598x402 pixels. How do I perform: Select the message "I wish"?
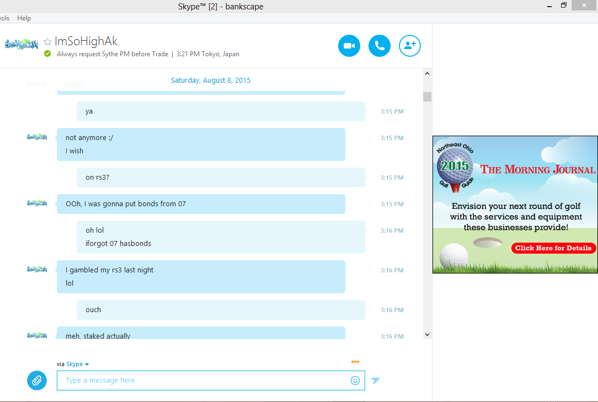pyautogui.click(x=74, y=151)
